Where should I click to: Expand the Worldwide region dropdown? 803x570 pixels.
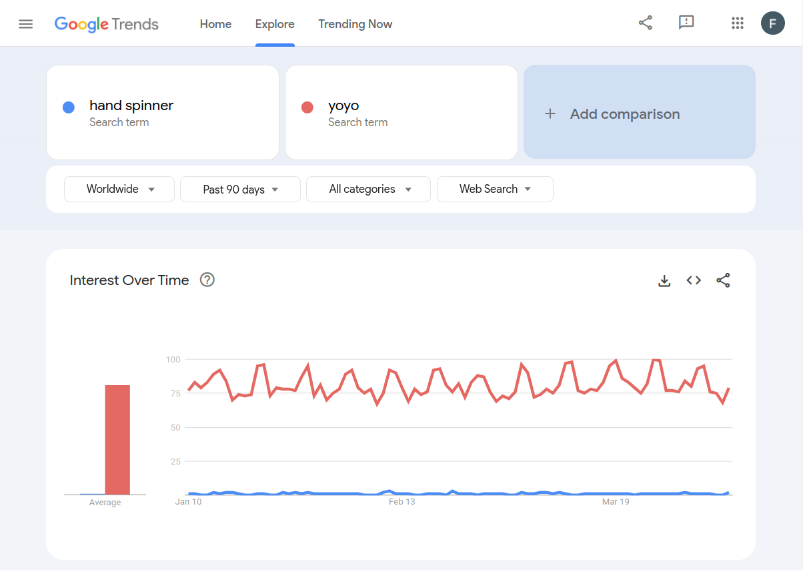pos(119,189)
